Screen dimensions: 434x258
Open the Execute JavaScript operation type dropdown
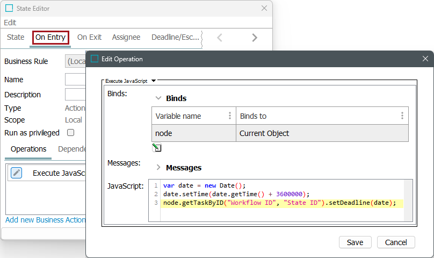pyautogui.click(x=154, y=81)
